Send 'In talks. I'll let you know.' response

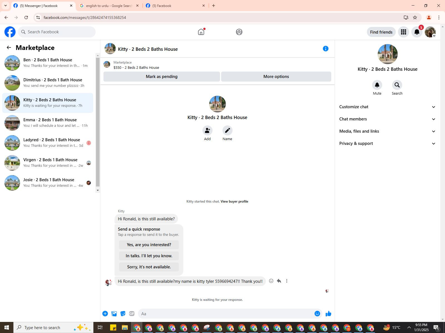pyautogui.click(x=149, y=256)
